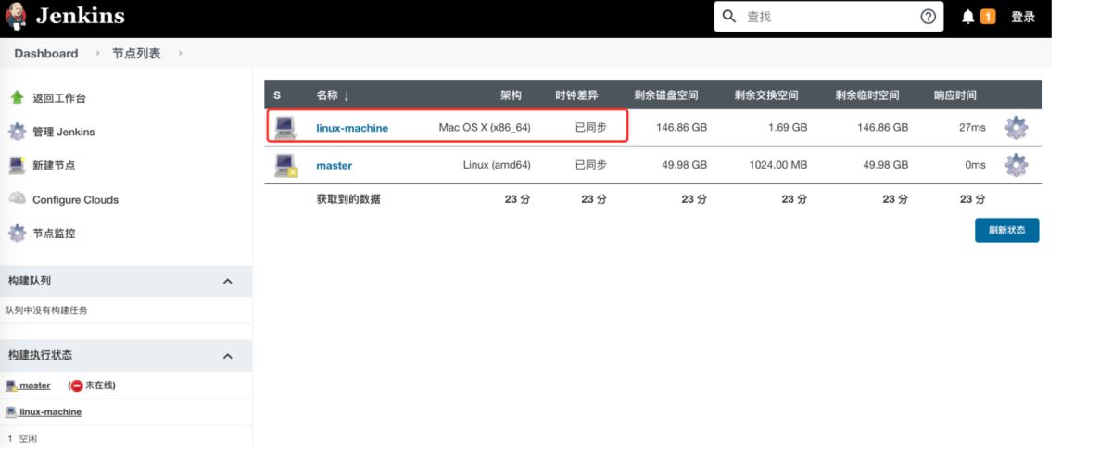The height and width of the screenshot is (467, 1112).
Task: Collapse the 构建执行状态 panel chevron
Action: coord(228,356)
